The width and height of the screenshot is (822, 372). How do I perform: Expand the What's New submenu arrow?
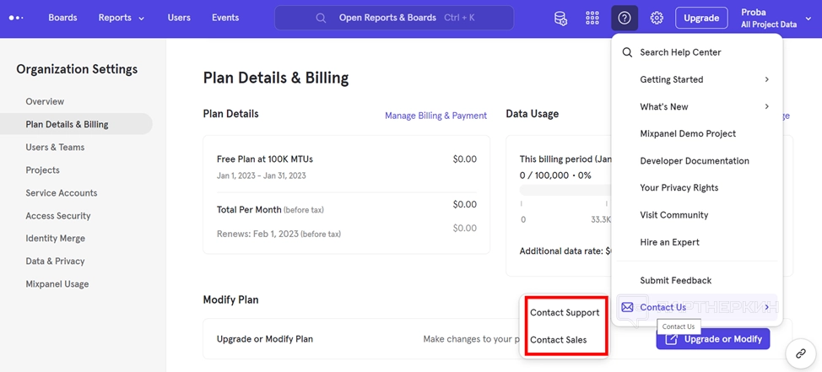point(766,107)
